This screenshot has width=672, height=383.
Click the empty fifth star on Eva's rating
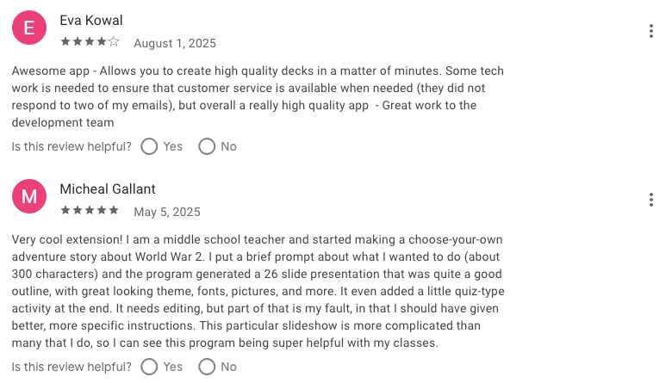tap(115, 41)
